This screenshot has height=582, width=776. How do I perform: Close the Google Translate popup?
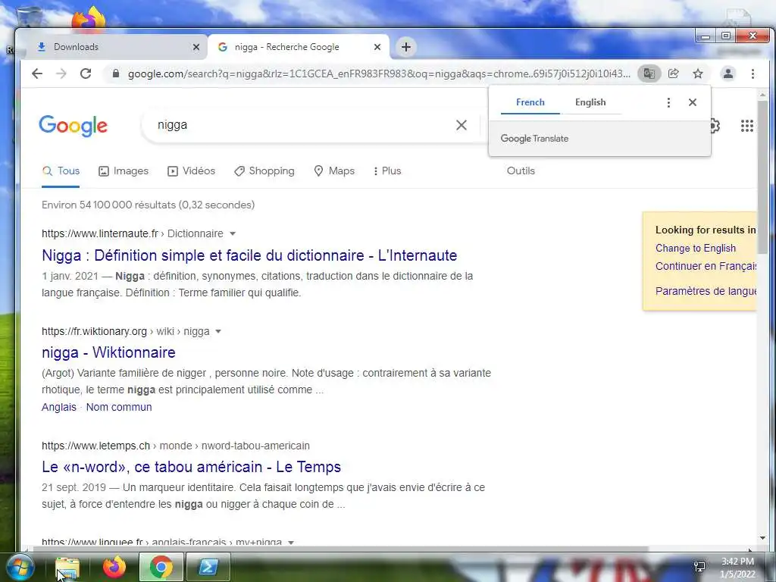[x=693, y=102]
